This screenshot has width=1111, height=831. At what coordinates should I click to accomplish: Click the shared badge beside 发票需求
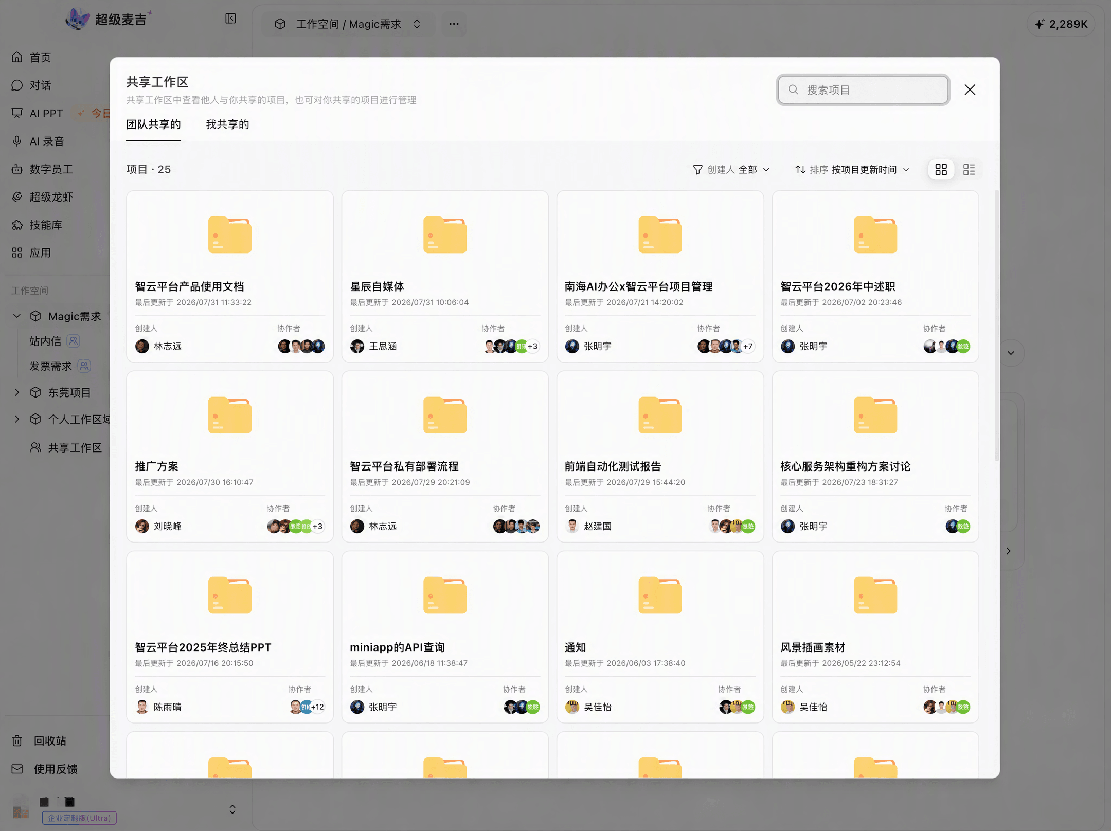pos(84,366)
